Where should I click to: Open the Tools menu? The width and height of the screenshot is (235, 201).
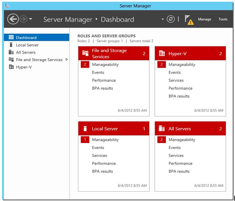tap(223, 19)
